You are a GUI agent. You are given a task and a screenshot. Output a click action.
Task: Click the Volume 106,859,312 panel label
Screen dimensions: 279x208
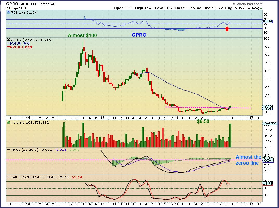[x=30, y=123]
